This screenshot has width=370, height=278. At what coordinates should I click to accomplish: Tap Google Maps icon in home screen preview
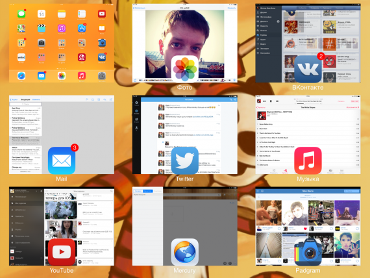pyautogui.click(x=21, y=29)
